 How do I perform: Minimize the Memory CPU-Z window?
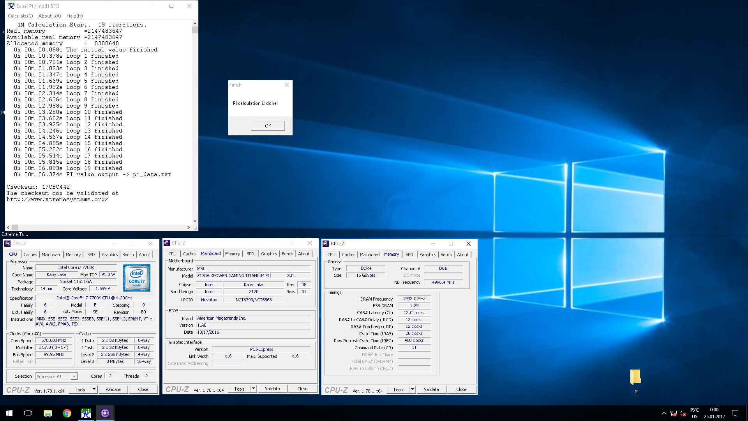click(x=433, y=244)
